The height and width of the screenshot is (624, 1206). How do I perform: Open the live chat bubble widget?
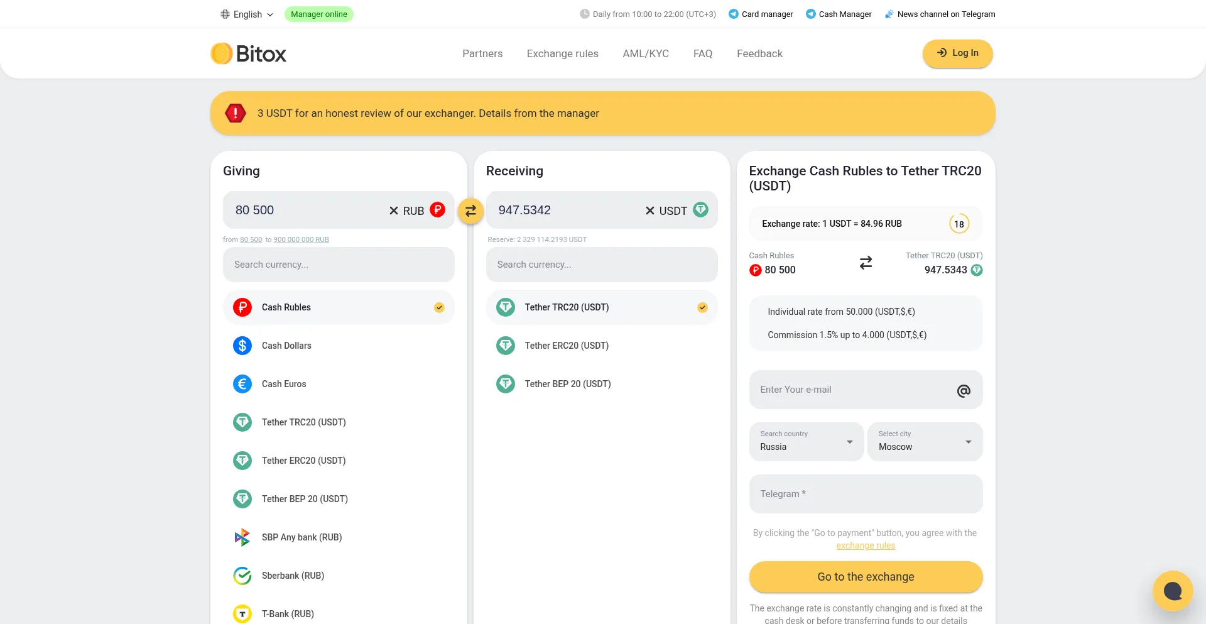[x=1172, y=591]
